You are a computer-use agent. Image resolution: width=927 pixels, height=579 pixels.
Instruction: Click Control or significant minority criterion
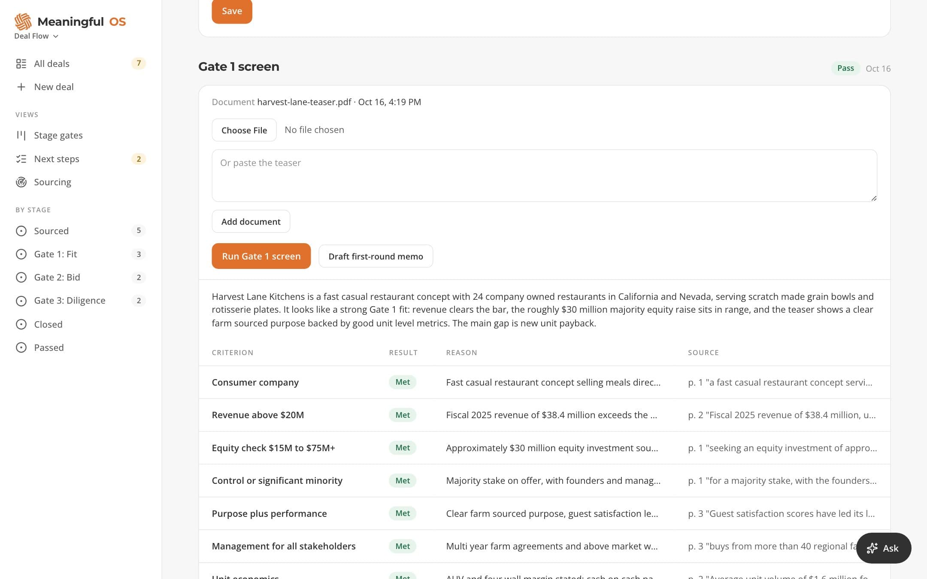pos(277,480)
